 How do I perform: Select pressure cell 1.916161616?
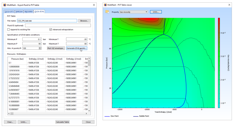(17, 71)
